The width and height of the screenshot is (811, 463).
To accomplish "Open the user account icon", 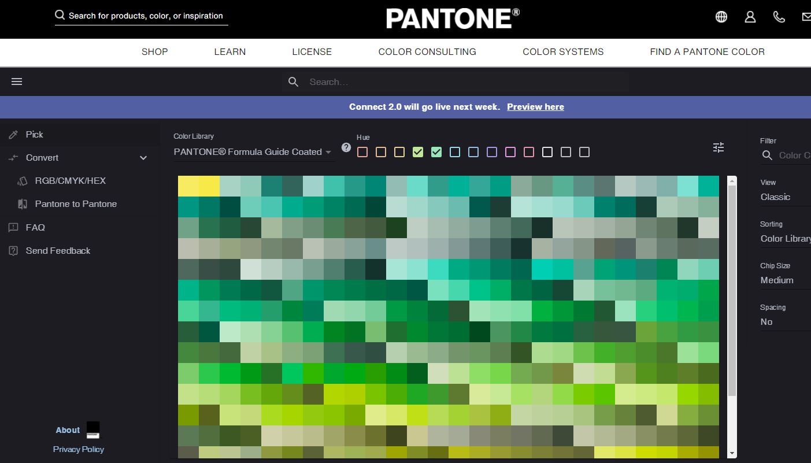I will 750,17.
